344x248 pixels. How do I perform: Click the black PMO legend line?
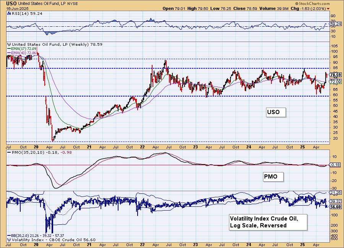9,152
